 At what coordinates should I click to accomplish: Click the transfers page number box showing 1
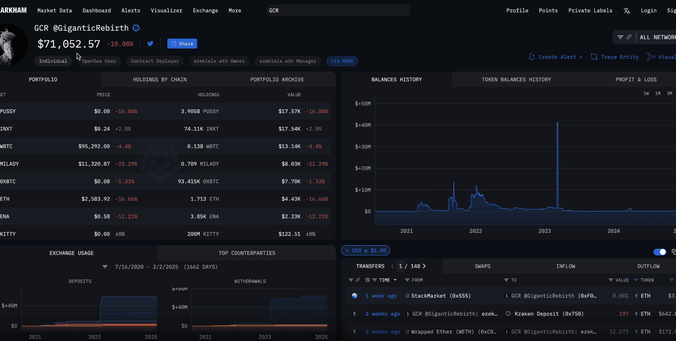(x=401, y=266)
